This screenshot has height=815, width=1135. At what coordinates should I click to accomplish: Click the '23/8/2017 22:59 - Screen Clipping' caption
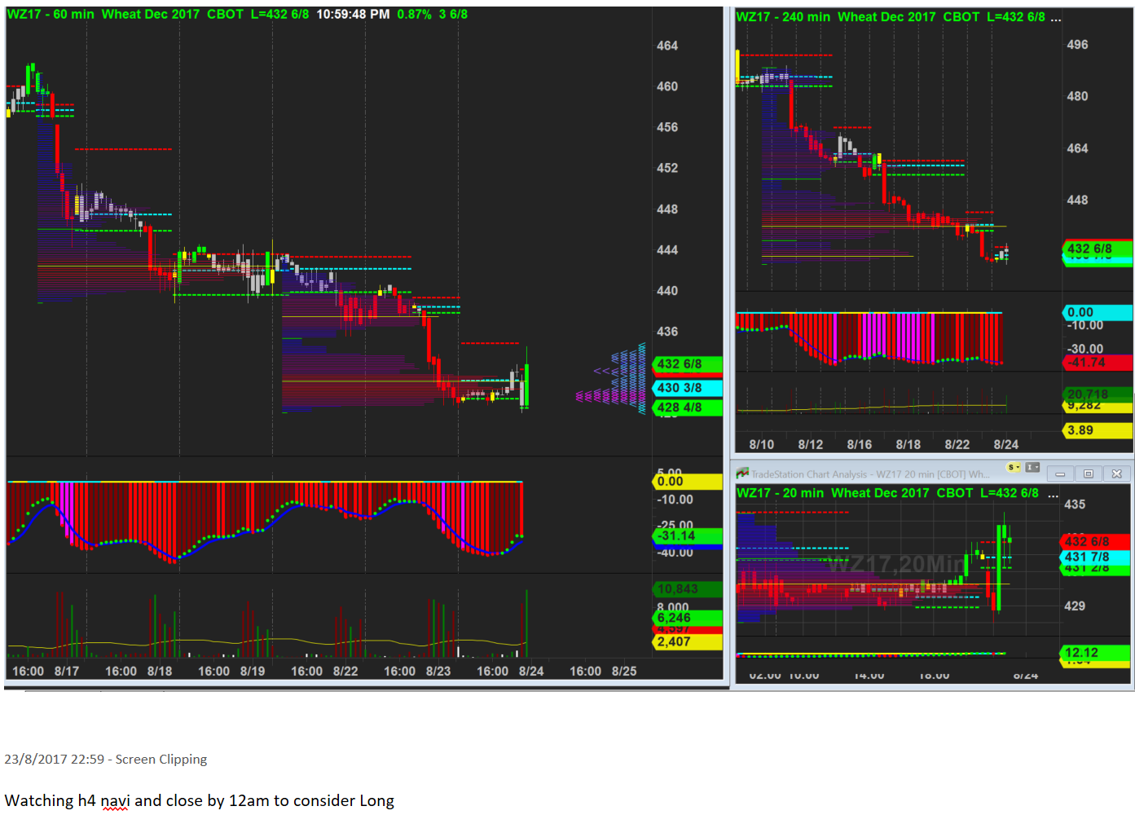tap(106, 760)
